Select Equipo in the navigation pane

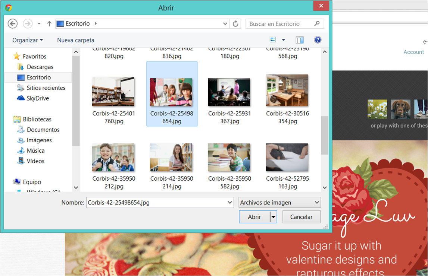[x=32, y=182]
